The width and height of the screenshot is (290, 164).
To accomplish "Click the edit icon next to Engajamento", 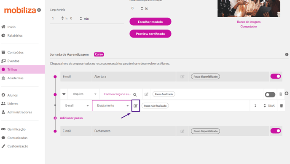I will [136, 106].
